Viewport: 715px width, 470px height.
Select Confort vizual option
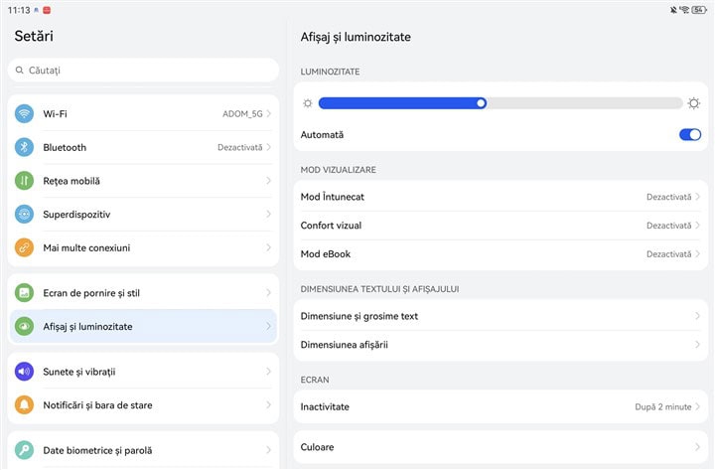coord(500,226)
